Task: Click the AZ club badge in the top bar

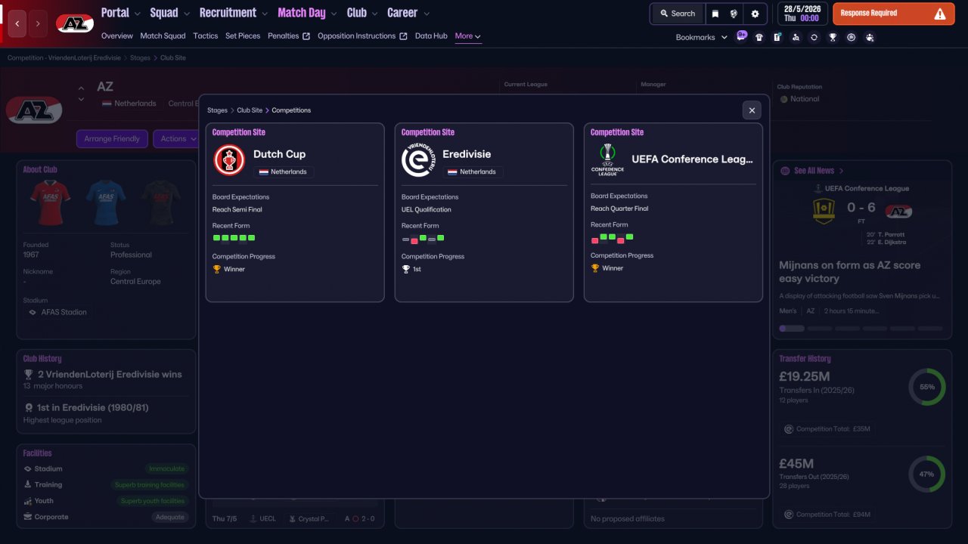Action: [75, 23]
